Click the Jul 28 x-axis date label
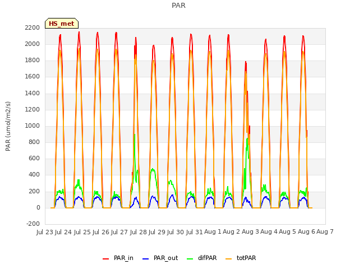 point(139,232)
